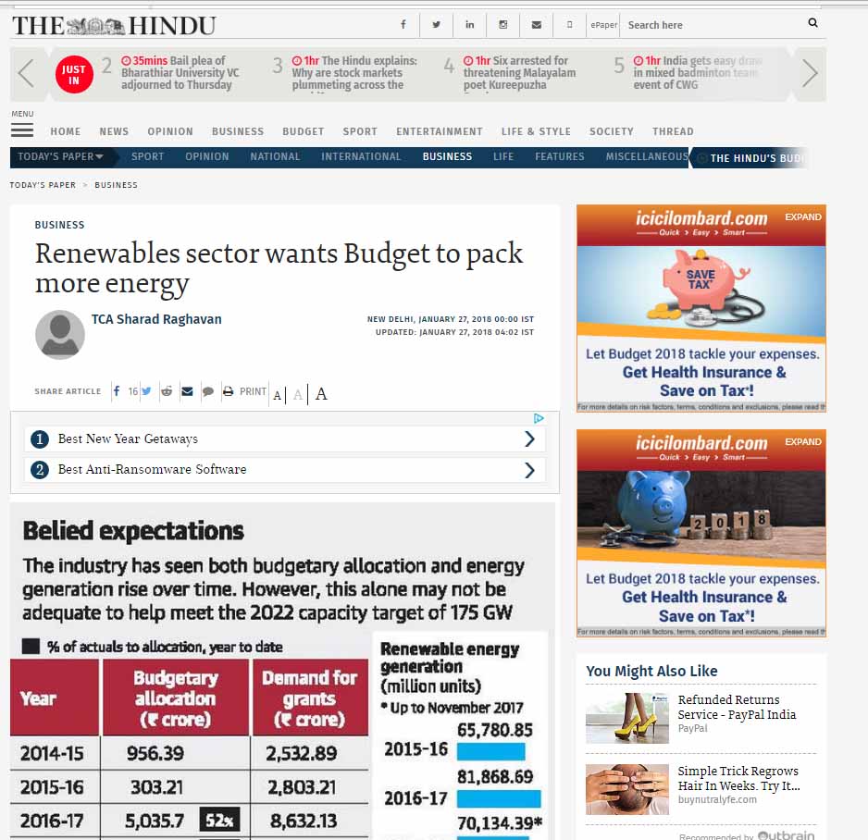Switch to NATIONAL section tab
This screenshot has width=868, height=840.
[x=275, y=156]
